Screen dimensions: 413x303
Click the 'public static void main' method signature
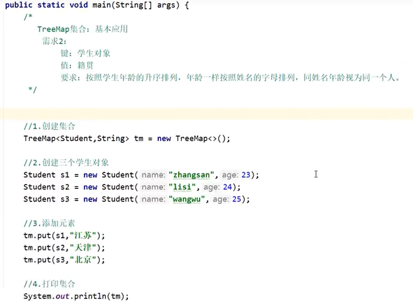[97, 5]
